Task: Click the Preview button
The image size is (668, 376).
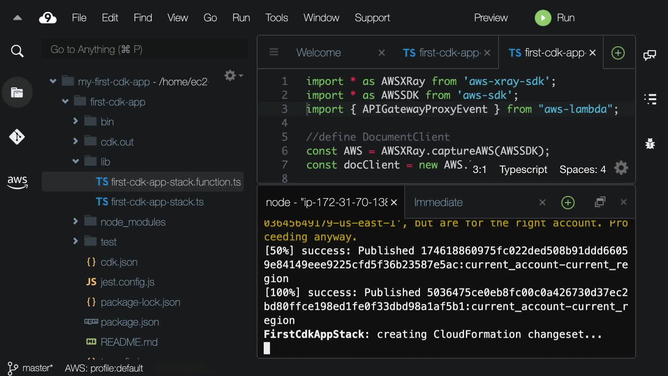Action: coord(491,18)
